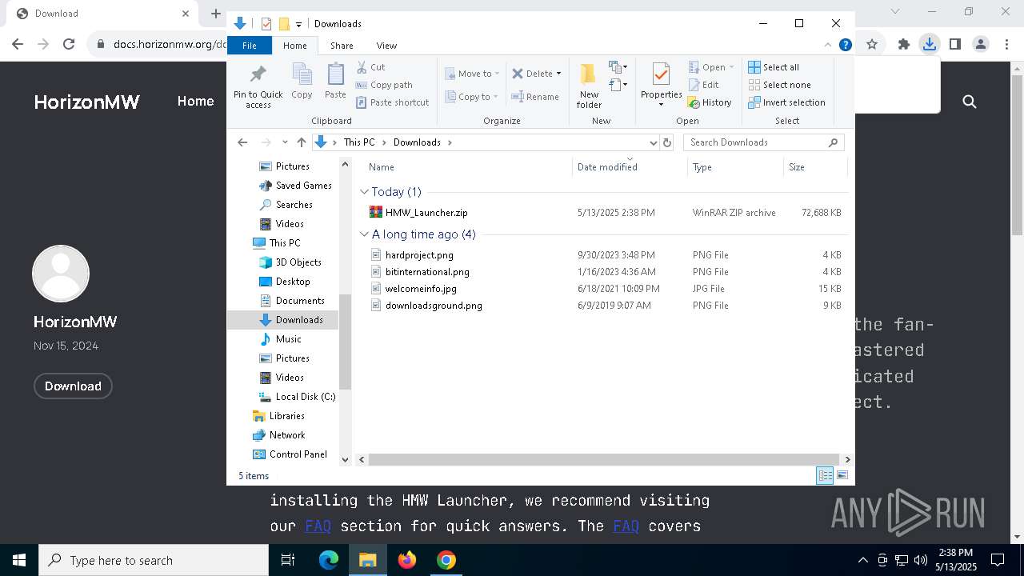This screenshot has height=576, width=1024.
Task: Click the Cut scissors command
Action: [x=370, y=67]
